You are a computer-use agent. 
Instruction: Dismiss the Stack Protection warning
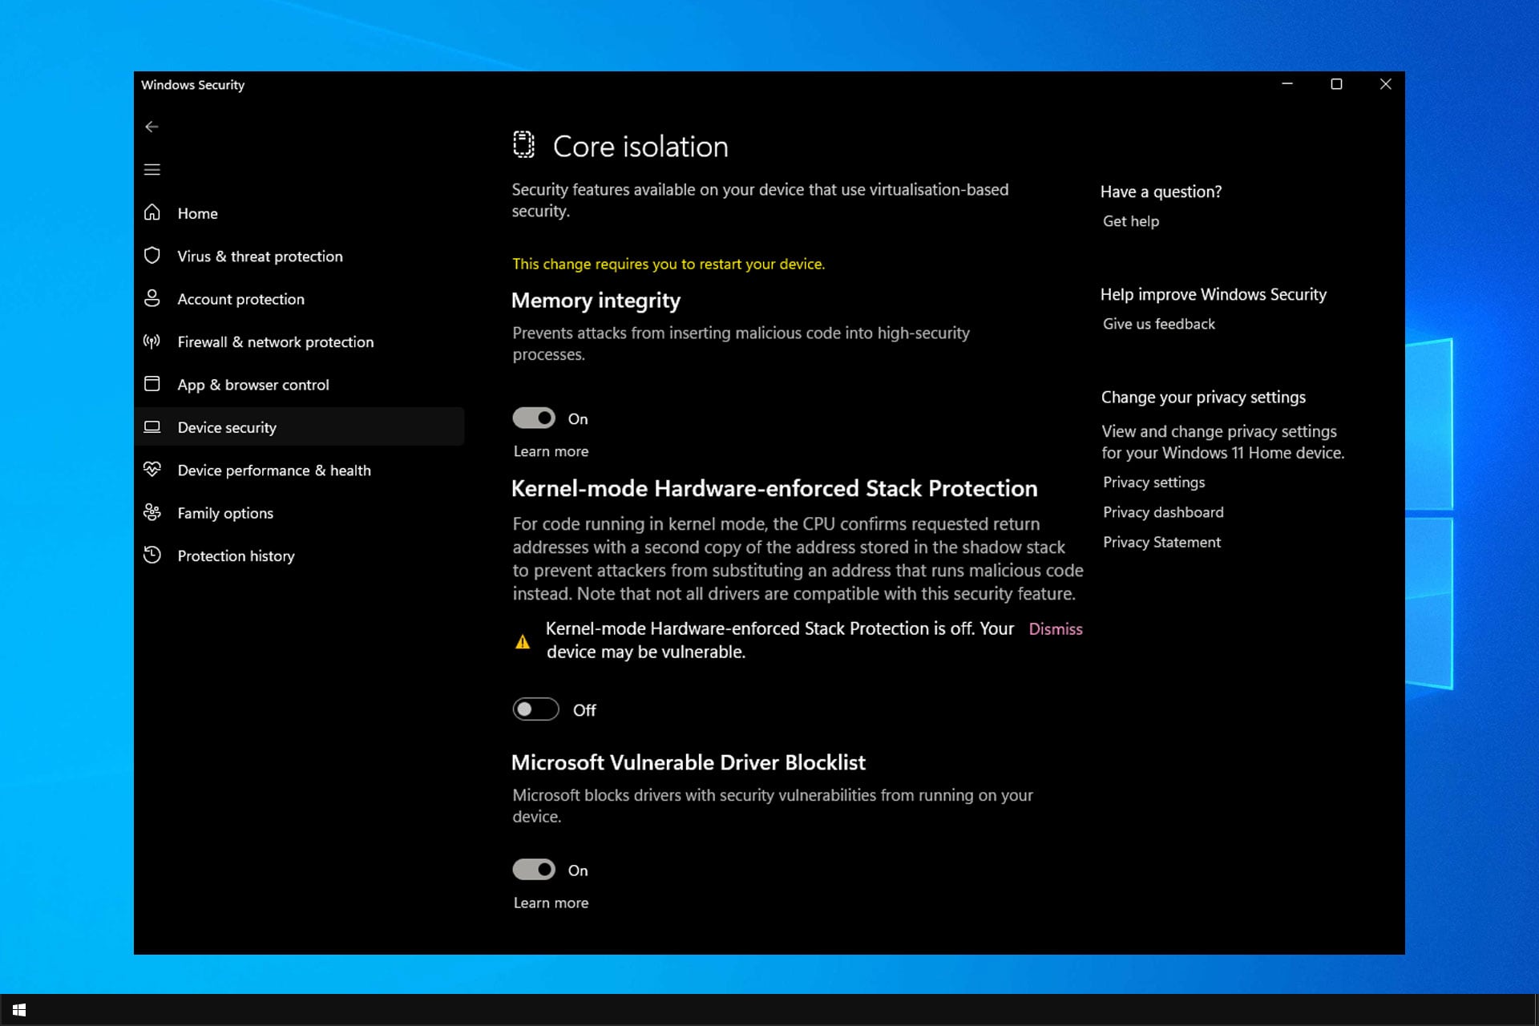tap(1055, 629)
